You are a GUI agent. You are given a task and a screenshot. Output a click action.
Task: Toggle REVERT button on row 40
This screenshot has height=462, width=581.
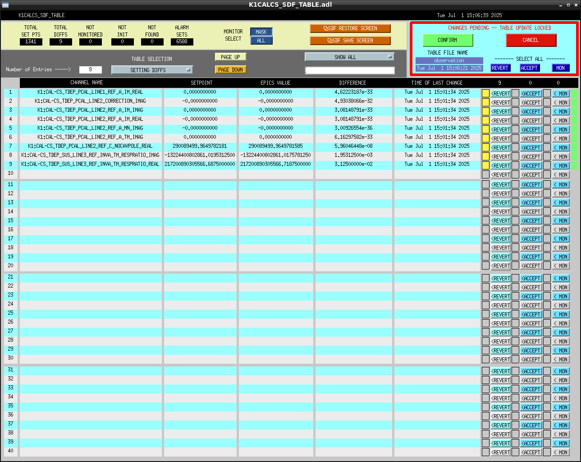(x=500, y=453)
